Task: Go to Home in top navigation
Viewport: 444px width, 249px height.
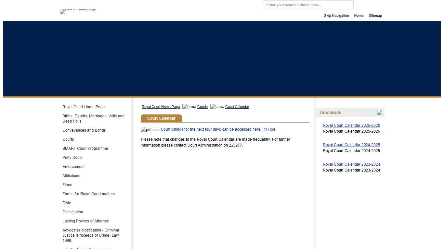Action: (359, 16)
